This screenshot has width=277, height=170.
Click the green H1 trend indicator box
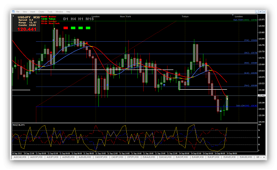81,28
